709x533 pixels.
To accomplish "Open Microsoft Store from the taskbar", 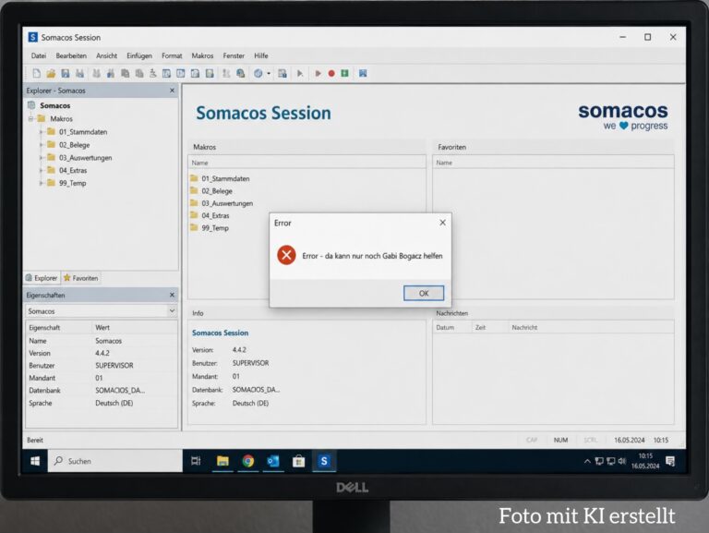I will [x=298, y=461].
